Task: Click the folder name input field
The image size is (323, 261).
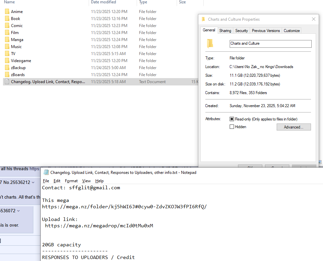Action: (x=270, y=44)
